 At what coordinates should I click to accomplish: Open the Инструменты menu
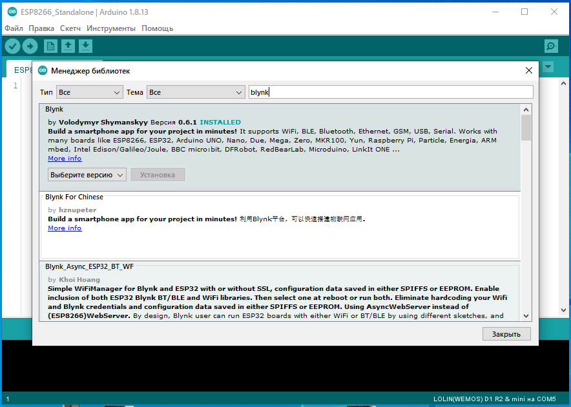click(x=111, y=28)
